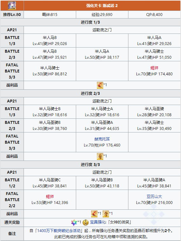Click the red 鬣狮 name at Lv.70

coord(154,68)
